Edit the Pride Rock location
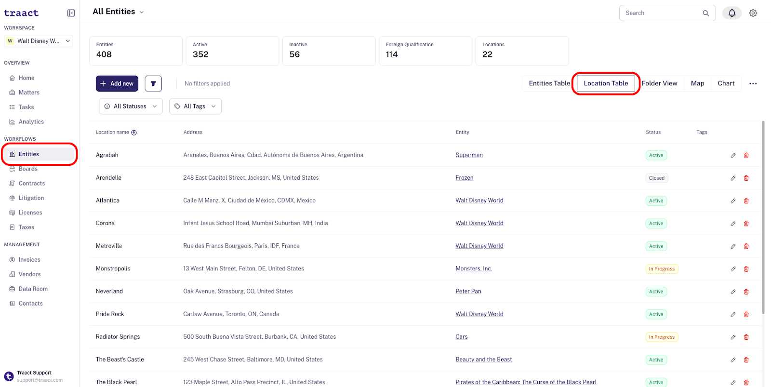 pos(733,314)
